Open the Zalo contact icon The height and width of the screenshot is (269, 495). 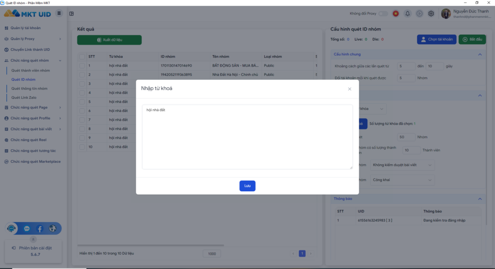tap(27, 228)
